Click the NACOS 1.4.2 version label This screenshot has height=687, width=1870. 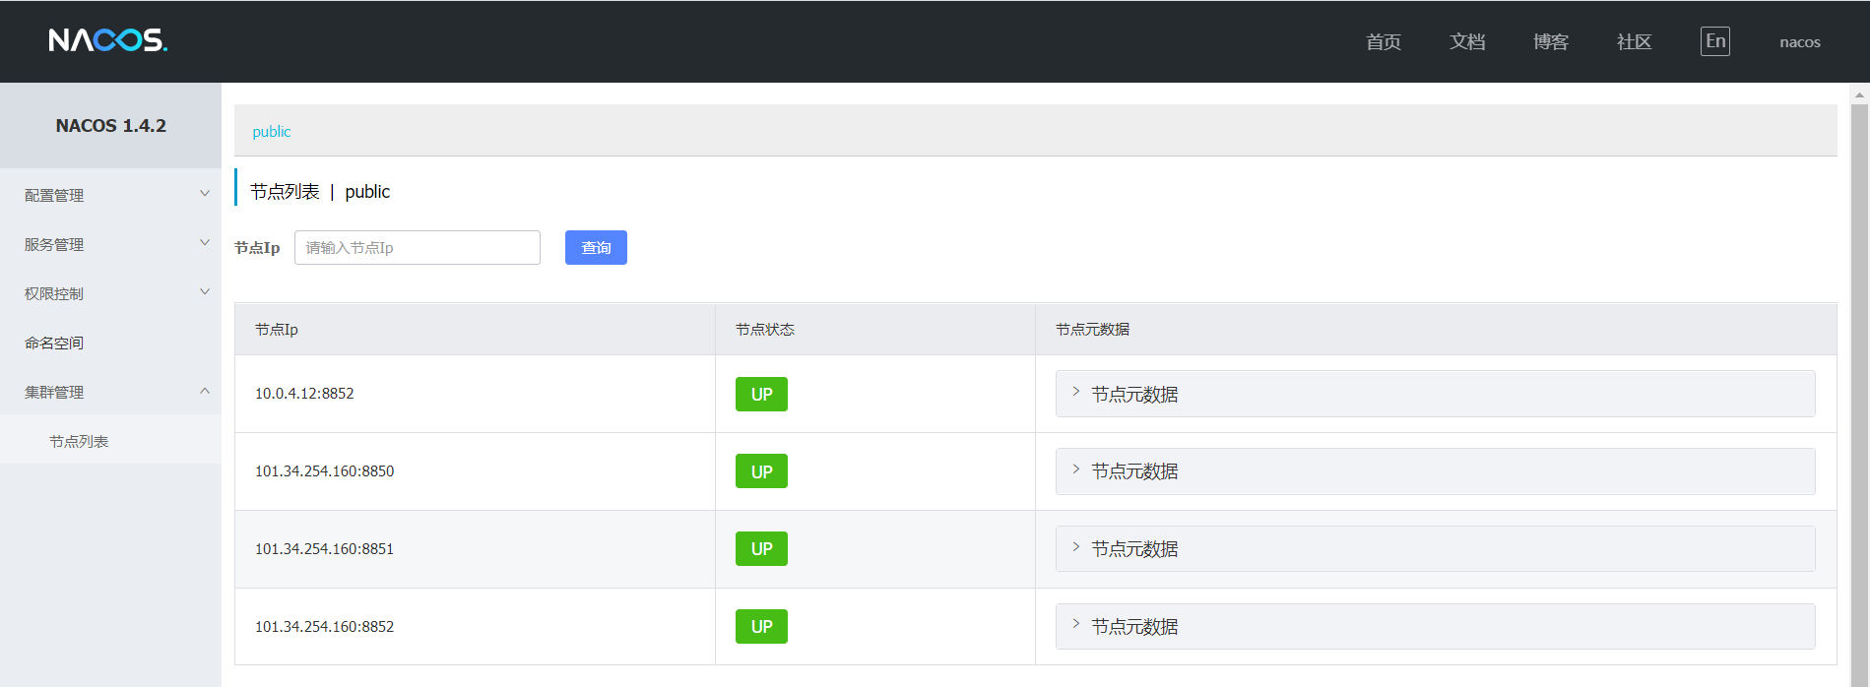point(111,126)
